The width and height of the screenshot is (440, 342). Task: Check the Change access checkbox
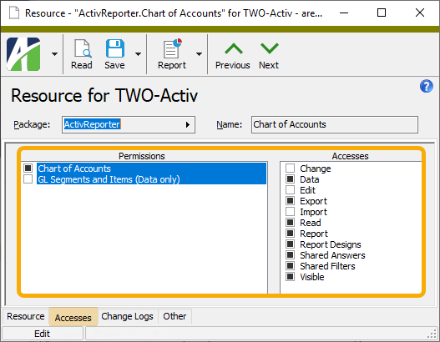[290, 168]
